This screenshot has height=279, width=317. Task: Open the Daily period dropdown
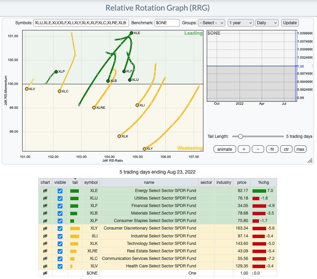[266, 23]
